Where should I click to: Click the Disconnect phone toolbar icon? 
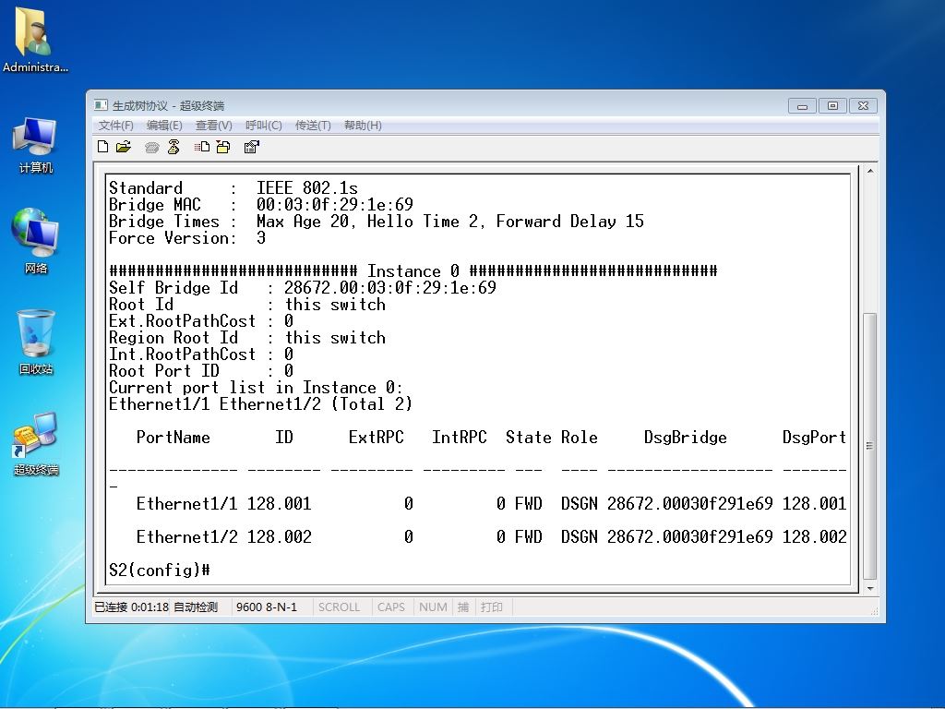pos(174,147)
